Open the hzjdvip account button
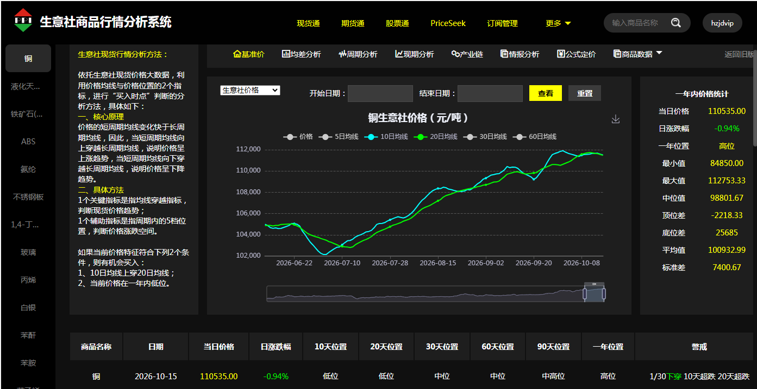757x389 pixels. [x=722, y=23]
